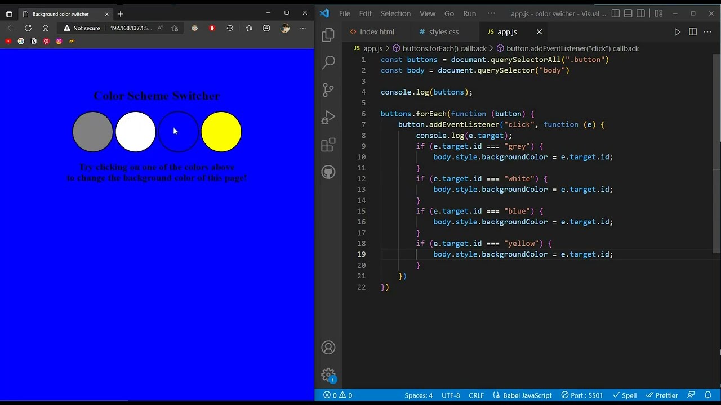721x405 pixels.
Task: Open the Customize Layout icon
Action: click(657, 13)
